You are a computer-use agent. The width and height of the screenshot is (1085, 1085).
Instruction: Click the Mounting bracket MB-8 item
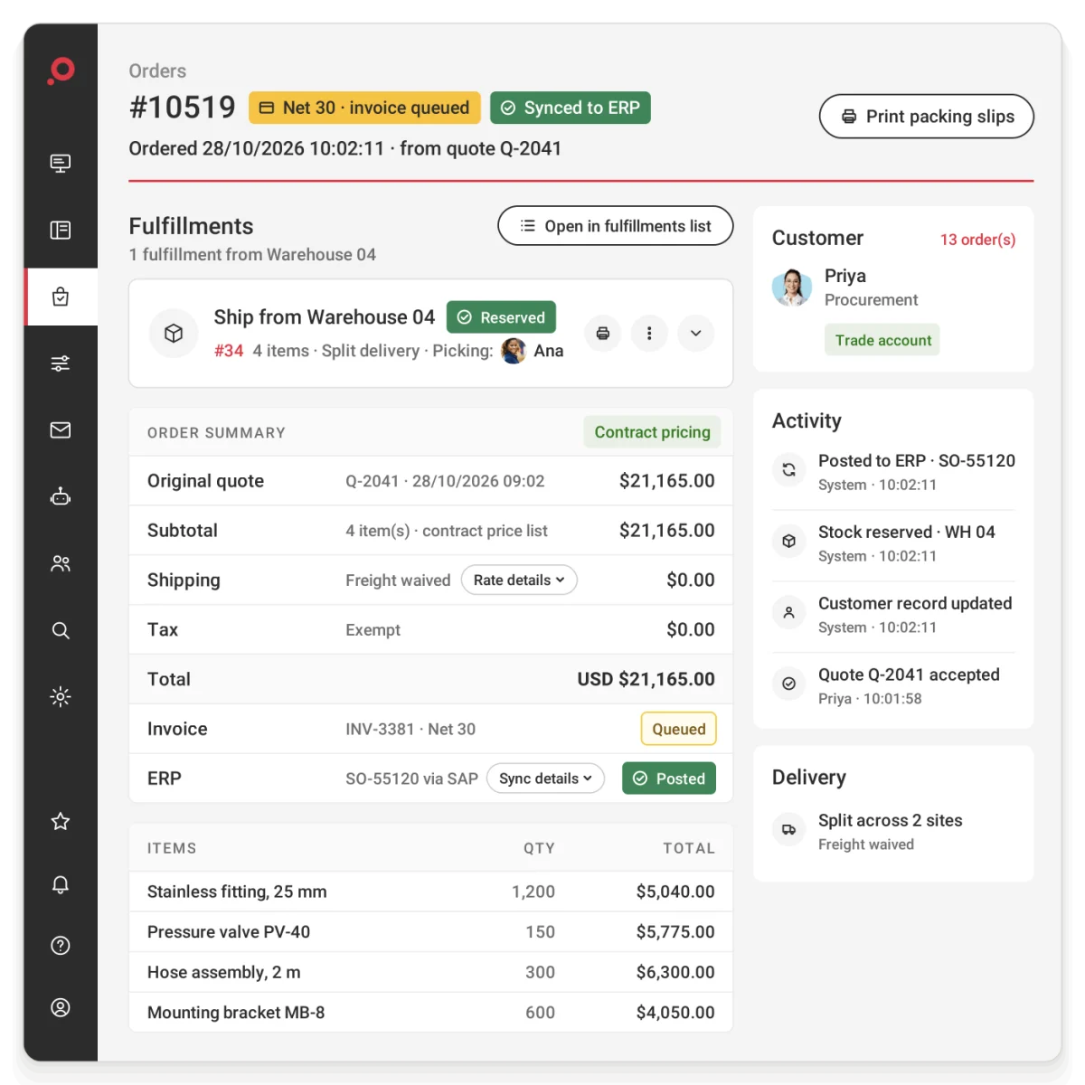click(x=236, y=1013)
